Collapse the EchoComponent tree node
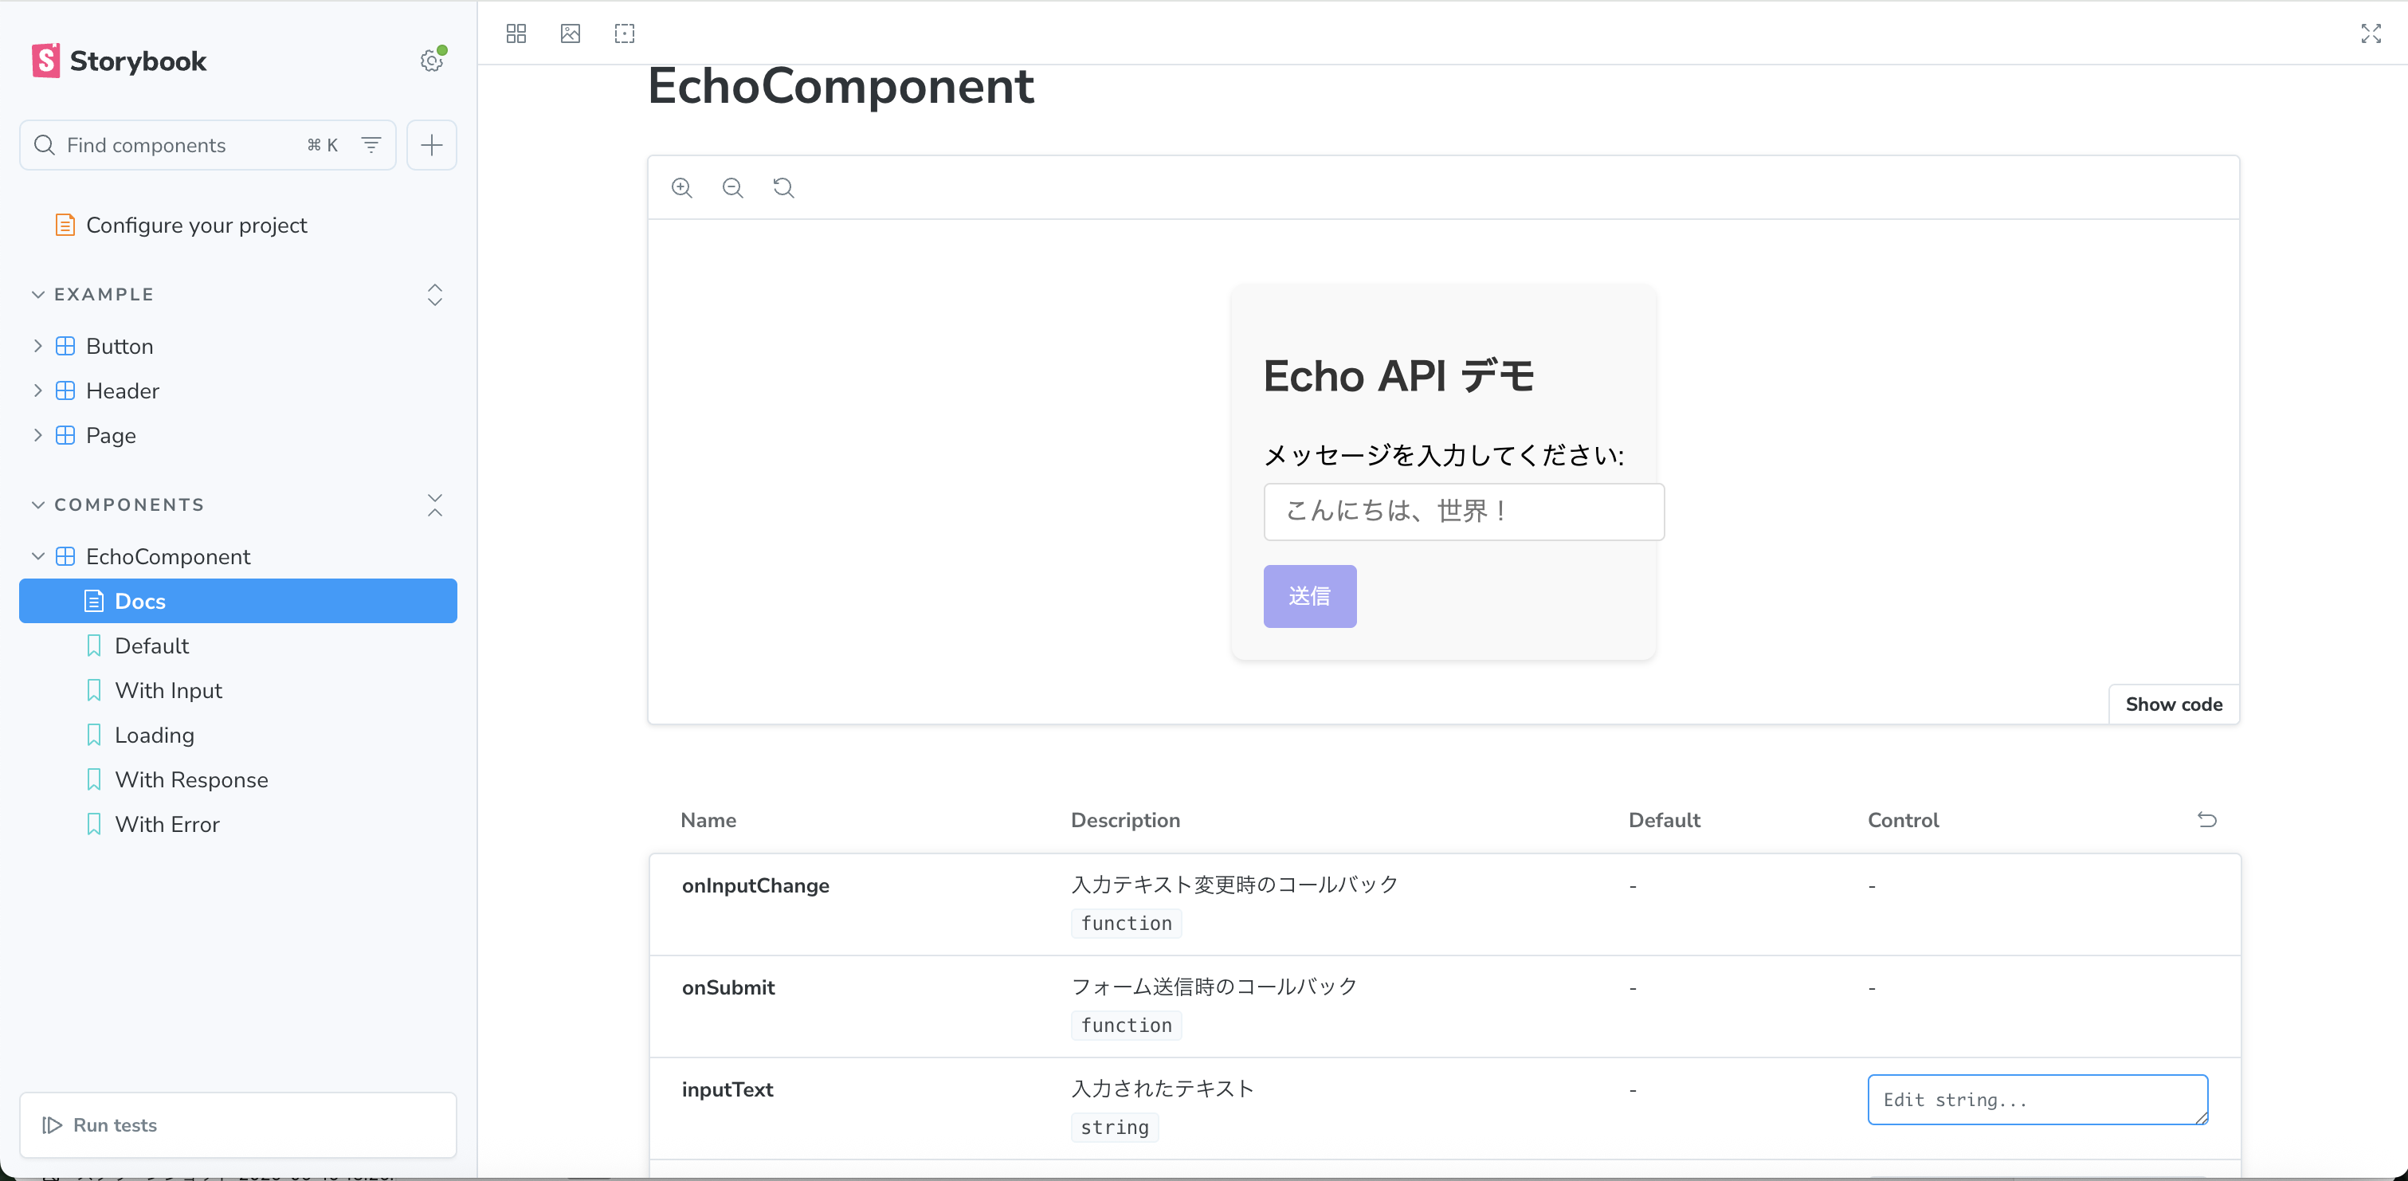This screenshot has width=2408, height=1181. pos(37,556)
